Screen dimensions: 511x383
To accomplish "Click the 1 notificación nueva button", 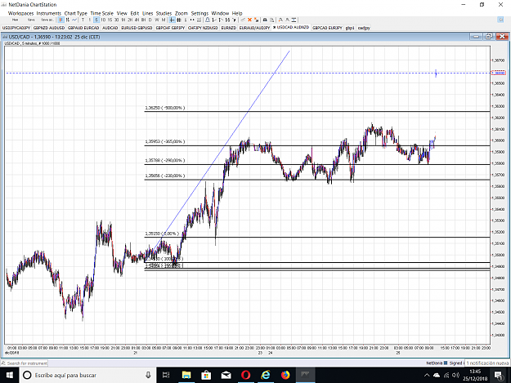I will 487,363.
